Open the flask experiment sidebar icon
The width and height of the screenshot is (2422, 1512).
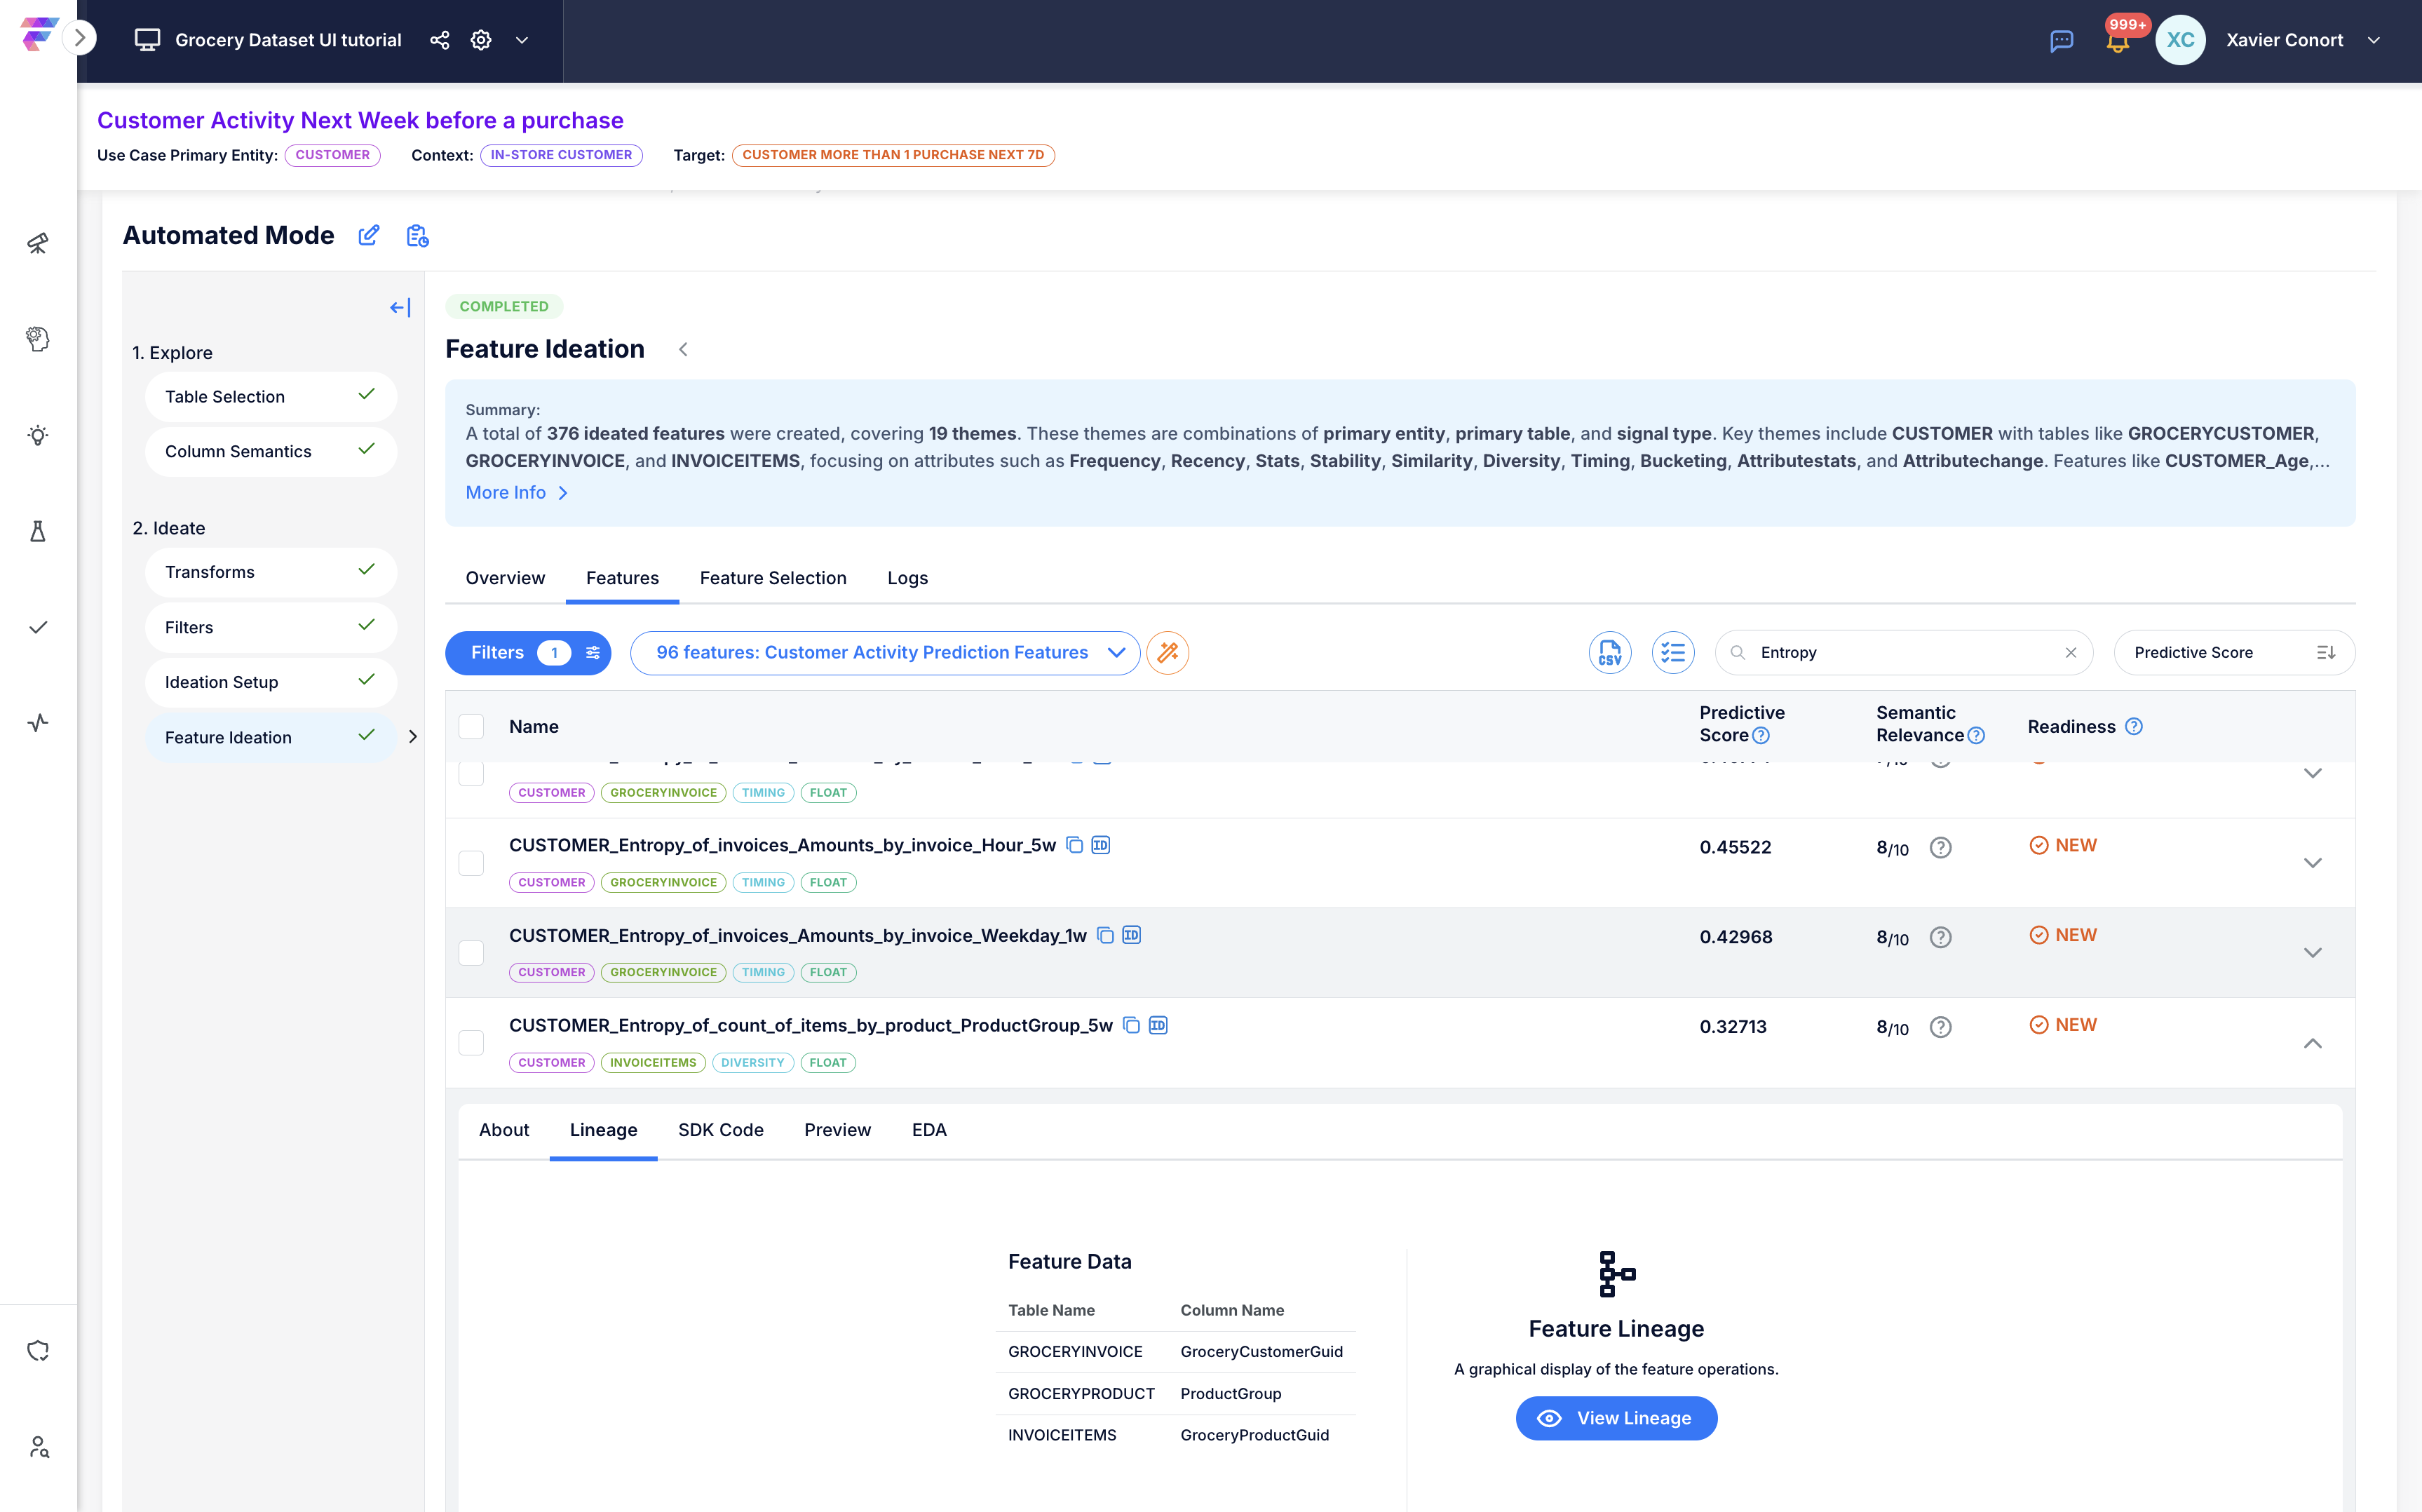[38, 531]
